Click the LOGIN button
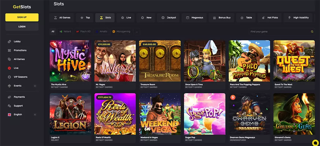Viewport: 320px width, 146px height. coord(22,27)
